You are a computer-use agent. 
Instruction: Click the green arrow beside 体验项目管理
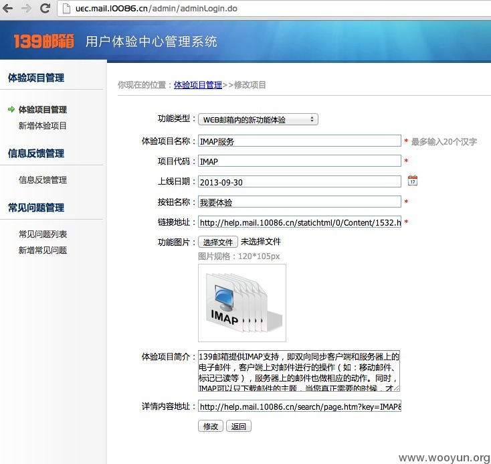[x=11, y=109]
